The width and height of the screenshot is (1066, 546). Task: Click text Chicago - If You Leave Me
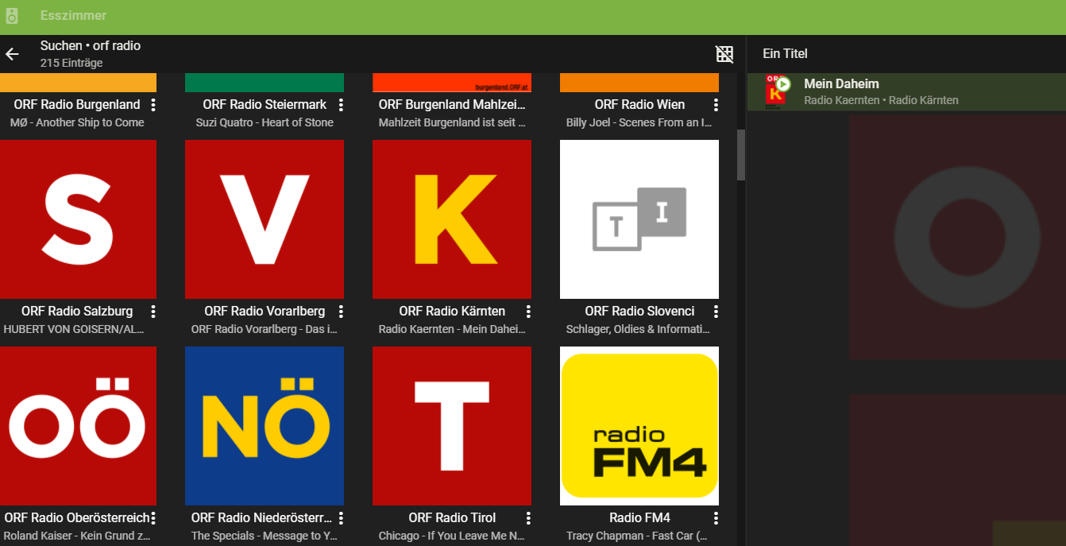(x=452, y=536)
